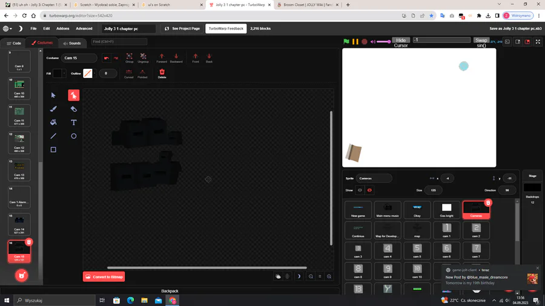The image size is (545, 306).
Task: Move shape Forward one layer
Action: point(162,58)
